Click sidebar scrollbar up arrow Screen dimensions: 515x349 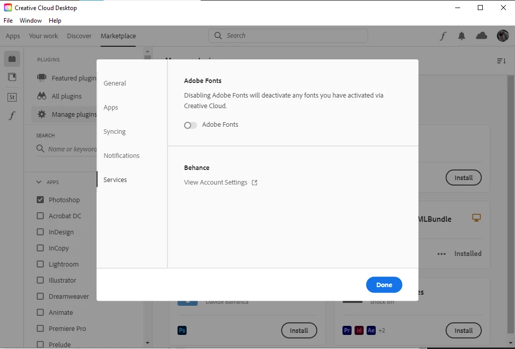147,51
